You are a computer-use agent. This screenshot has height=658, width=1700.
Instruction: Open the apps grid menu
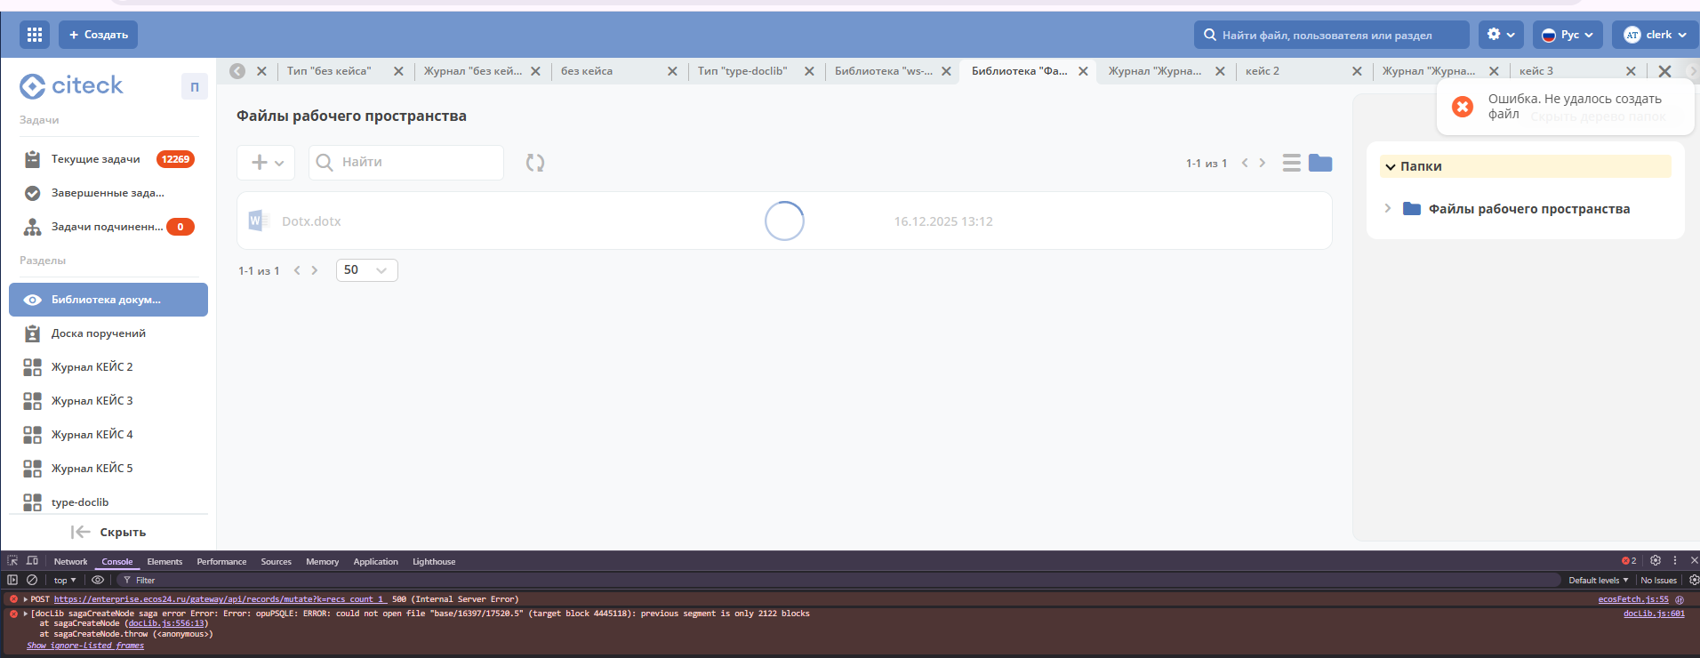click(35, 35)
